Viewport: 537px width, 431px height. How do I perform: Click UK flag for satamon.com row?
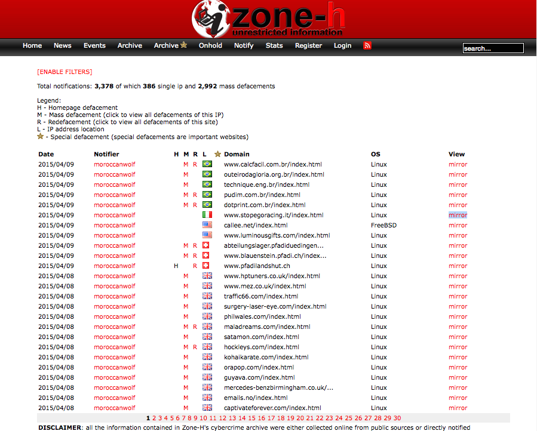pos(207,337)
